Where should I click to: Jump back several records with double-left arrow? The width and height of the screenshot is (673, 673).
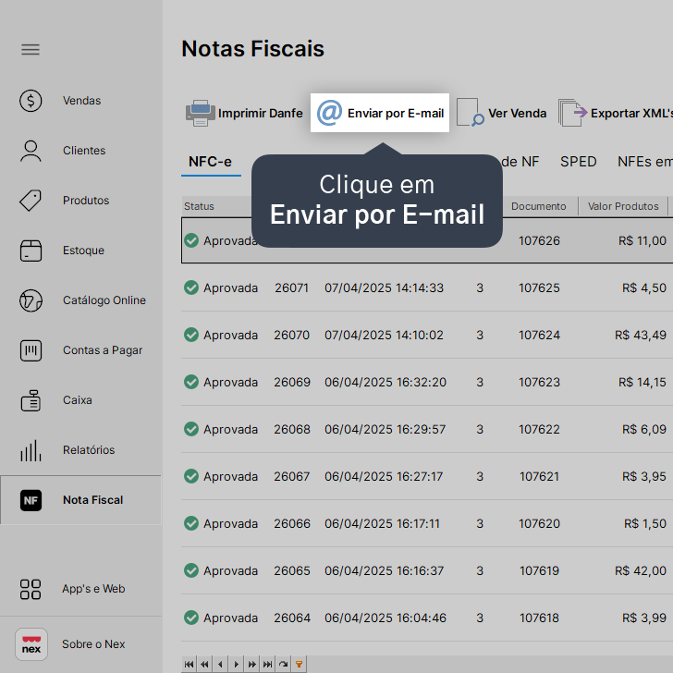tap(204, 665)
